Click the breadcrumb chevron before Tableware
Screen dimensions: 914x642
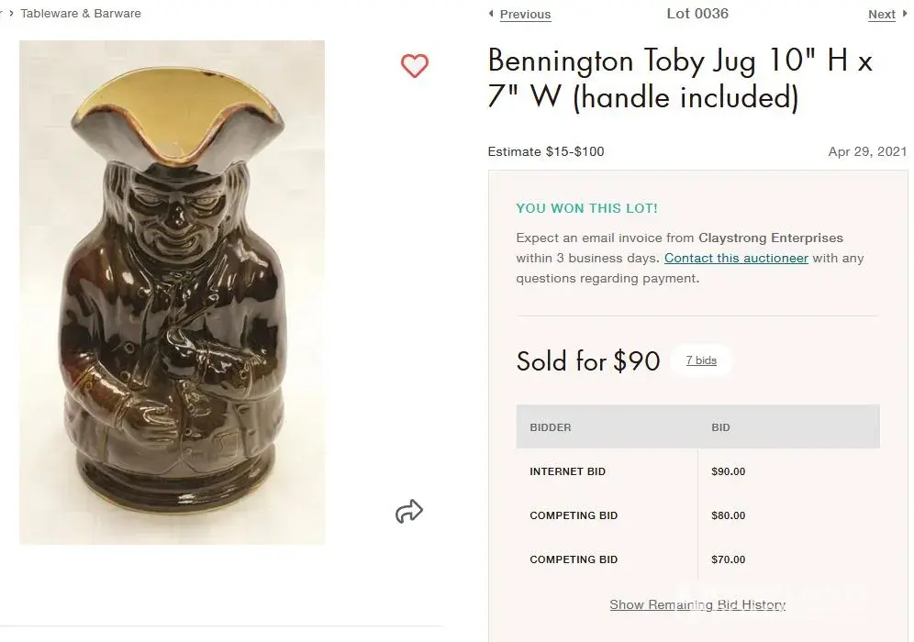11,14
